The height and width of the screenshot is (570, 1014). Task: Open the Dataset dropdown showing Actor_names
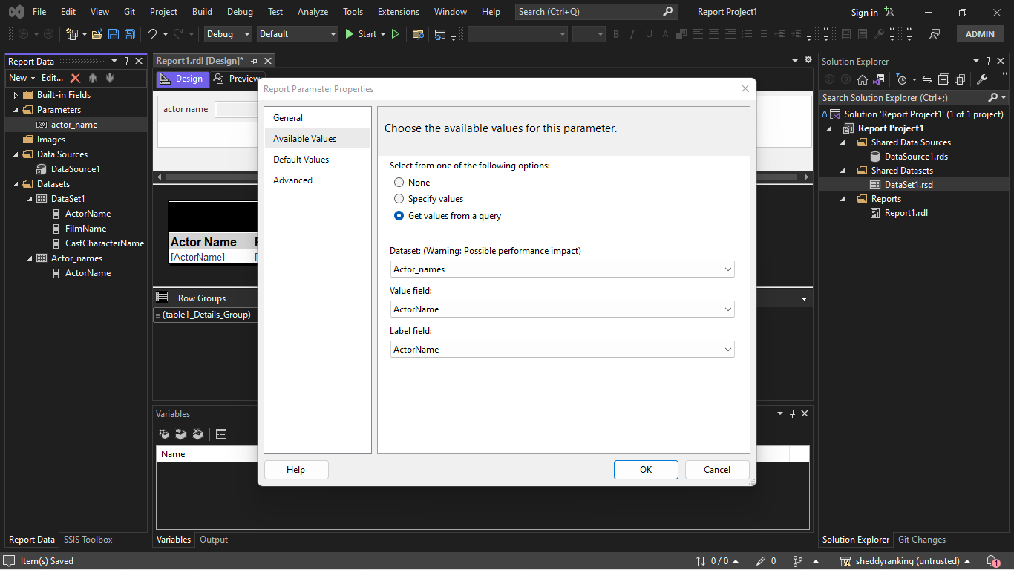pyautogui.click(x=727, y=269)
